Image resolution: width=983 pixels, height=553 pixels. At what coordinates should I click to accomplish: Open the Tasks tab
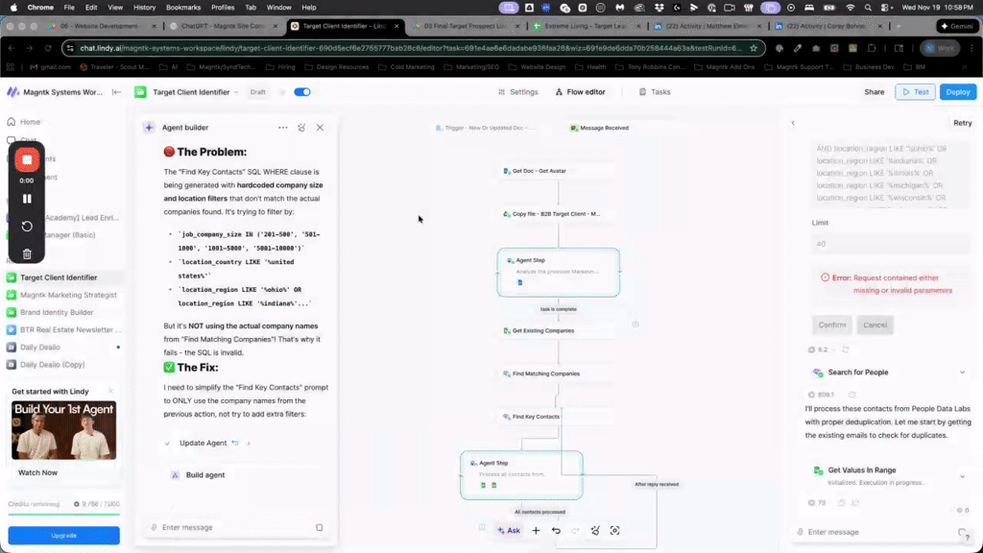[x=655, y=92]
